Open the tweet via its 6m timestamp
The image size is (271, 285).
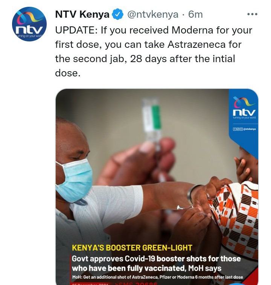tap(195, 15)
